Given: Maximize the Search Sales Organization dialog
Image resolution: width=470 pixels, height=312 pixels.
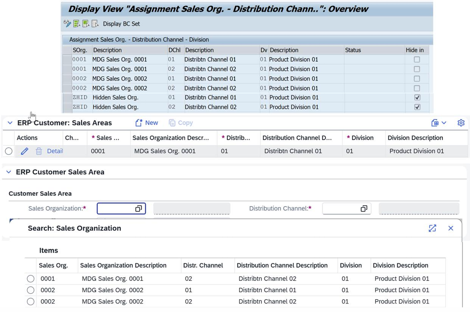Looking at the screenshot, I should click(432, 228).
